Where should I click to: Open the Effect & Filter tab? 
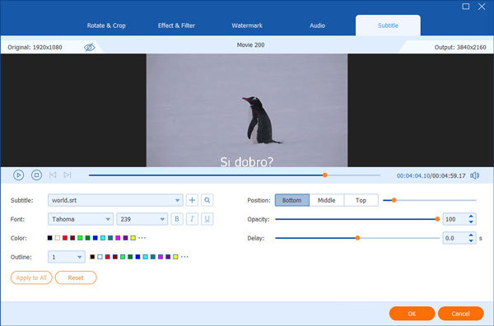pyautogui.click(x=176, y=26)
